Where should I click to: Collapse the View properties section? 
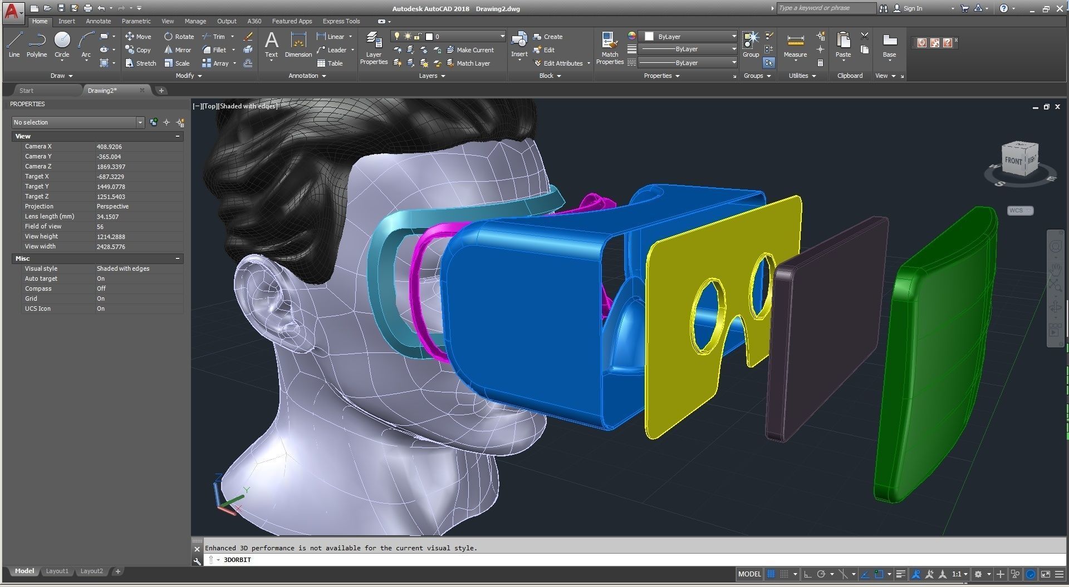178,136
